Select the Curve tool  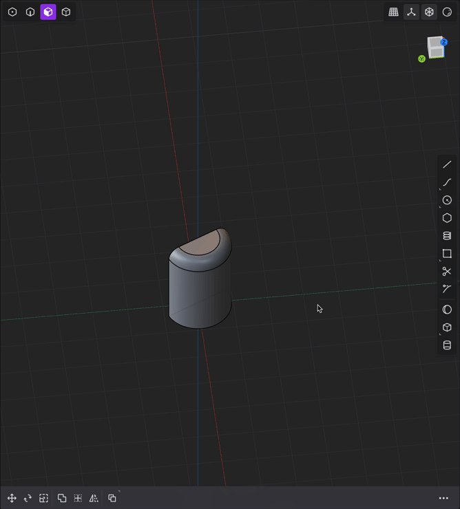click(x=447, y=182)
